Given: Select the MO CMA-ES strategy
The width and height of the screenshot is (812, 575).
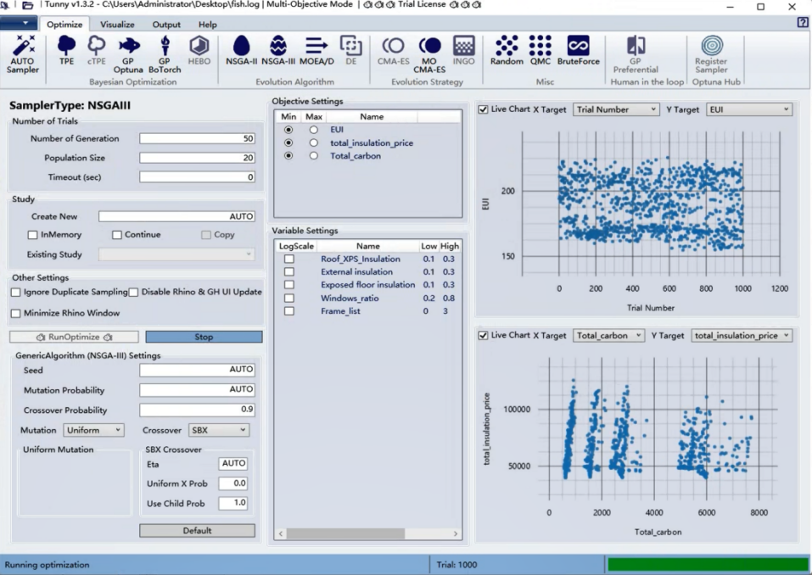Looking at the screenshot, I should pos(429,53).
